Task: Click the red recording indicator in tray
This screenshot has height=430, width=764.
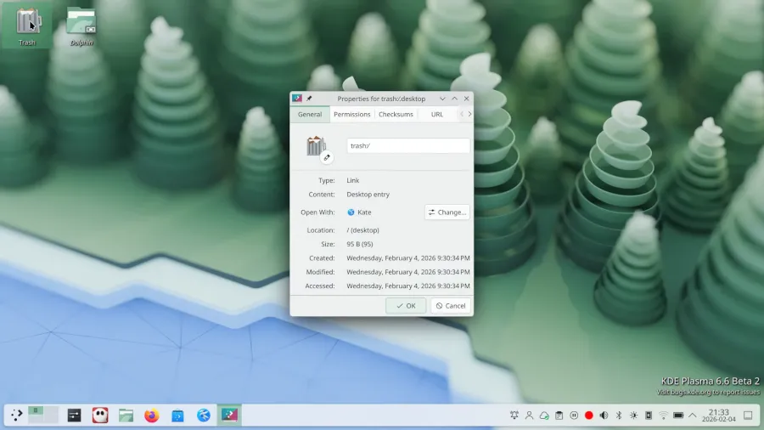Action: 589,416
